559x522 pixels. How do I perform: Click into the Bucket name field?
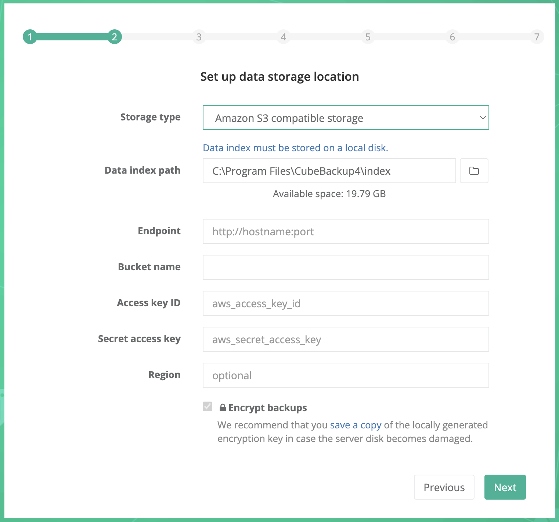coord(345,267)
